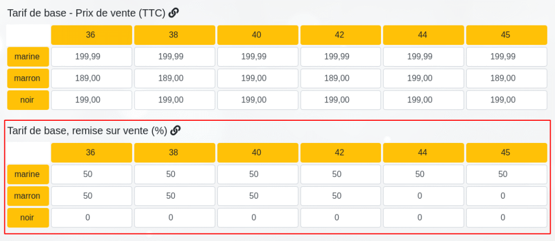Image resolution: width=555 pixels, height=241 pixels.
Task: Click link icon beside remise sur vente title
Action: tap(175, 131)
